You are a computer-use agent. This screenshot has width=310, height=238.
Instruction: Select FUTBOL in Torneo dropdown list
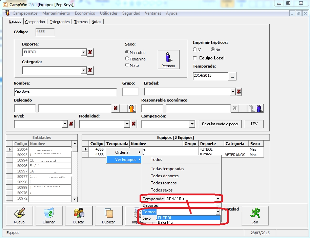[x=189, y=218]
